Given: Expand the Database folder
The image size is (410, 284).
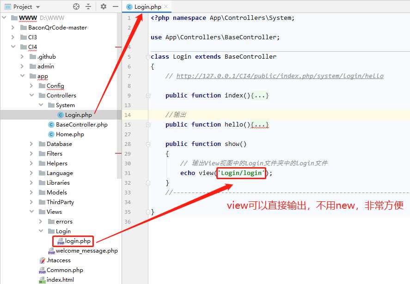Looking at the screenshot, I should (x=31, y=144).
